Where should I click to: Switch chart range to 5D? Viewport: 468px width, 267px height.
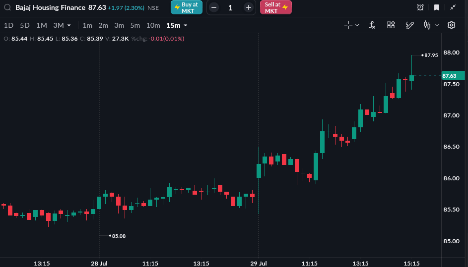25,25
